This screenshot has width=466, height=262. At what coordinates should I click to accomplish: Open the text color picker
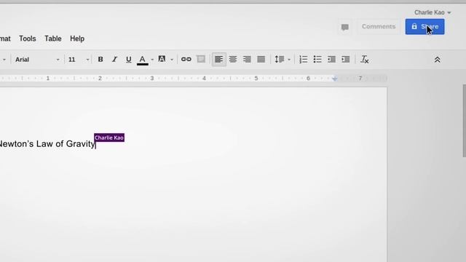pos(143,60)
